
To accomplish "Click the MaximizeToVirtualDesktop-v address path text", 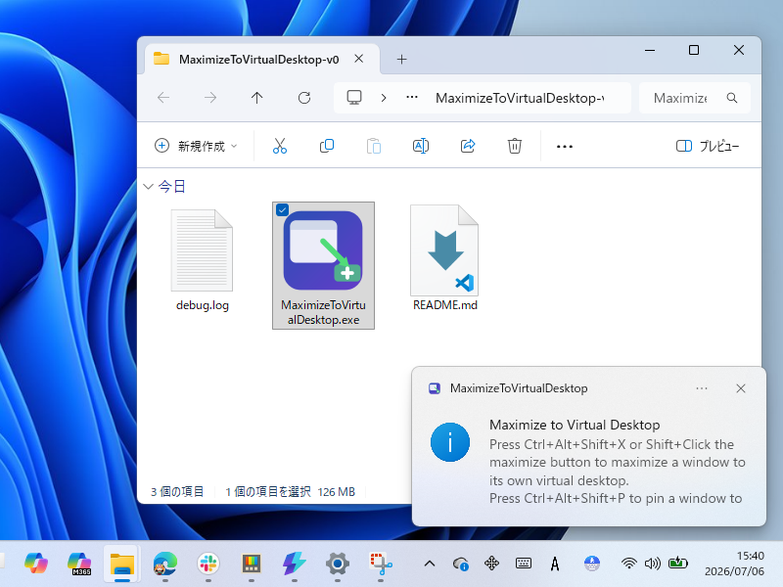I will click(520, 98).
